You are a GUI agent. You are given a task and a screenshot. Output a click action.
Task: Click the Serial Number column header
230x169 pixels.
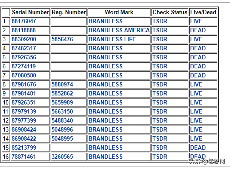[x=30, y=12]
